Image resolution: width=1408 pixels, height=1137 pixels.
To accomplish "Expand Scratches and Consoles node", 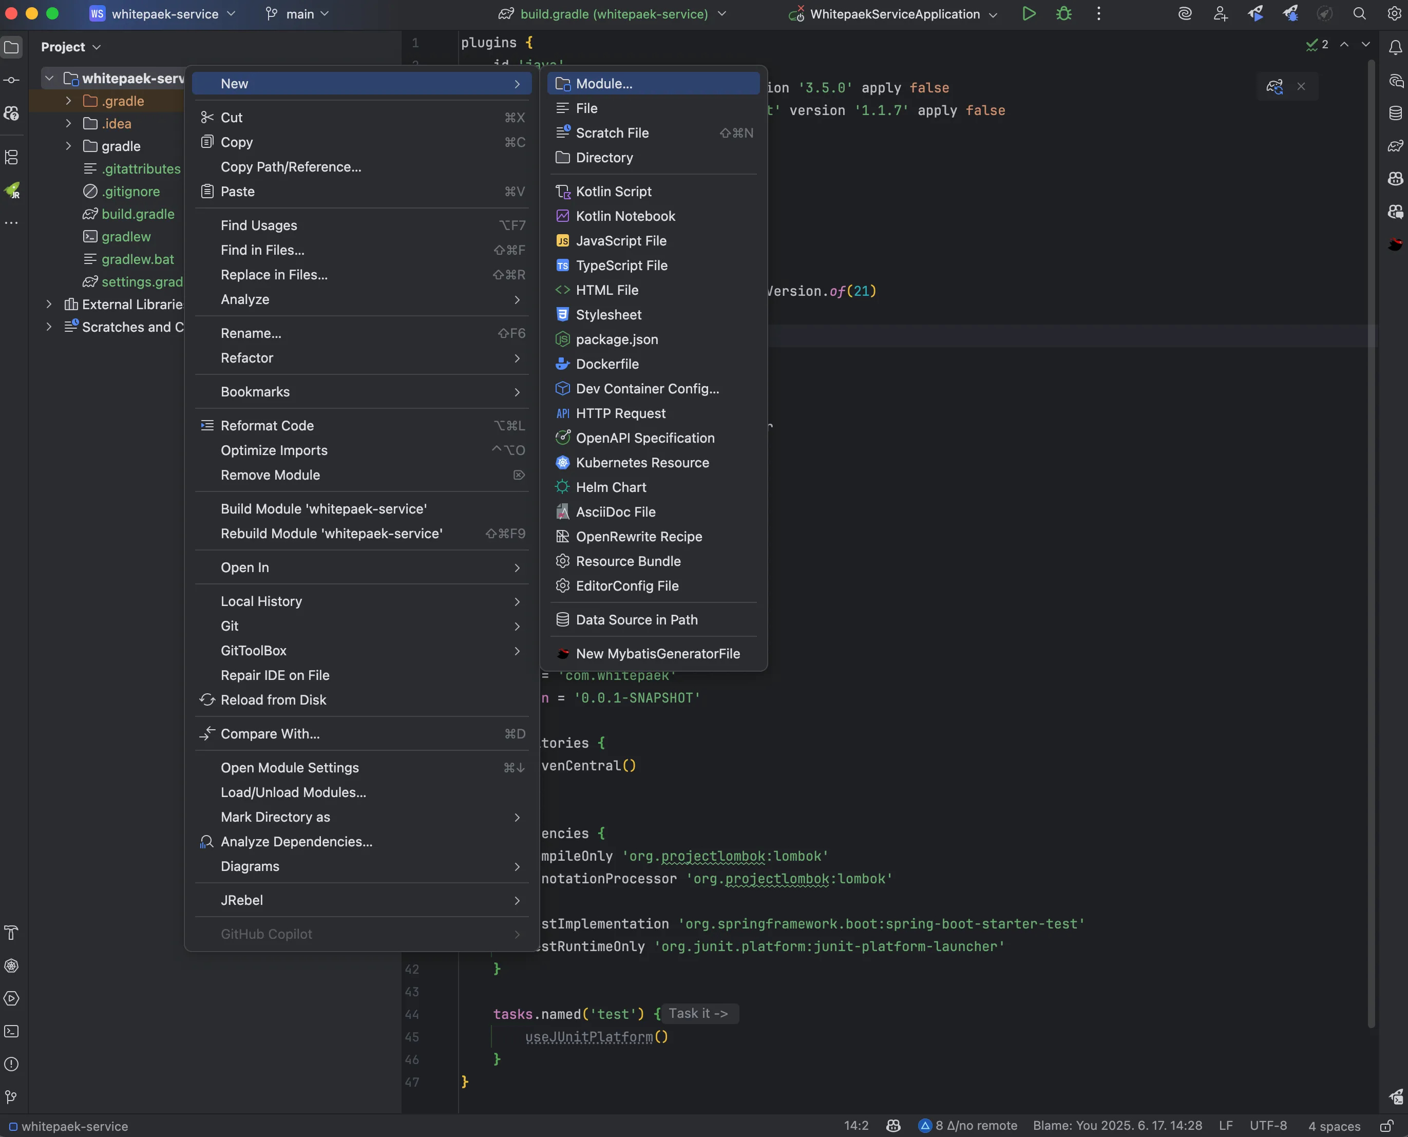I will click(x=48, y=327).
